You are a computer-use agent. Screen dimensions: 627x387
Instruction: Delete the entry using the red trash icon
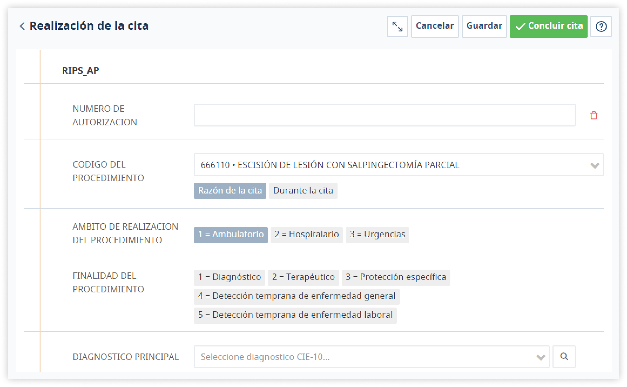[x=594, y=115]
